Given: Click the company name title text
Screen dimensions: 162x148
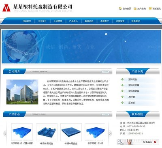Looking at the screenshot, I should click(x=43, y=7).
